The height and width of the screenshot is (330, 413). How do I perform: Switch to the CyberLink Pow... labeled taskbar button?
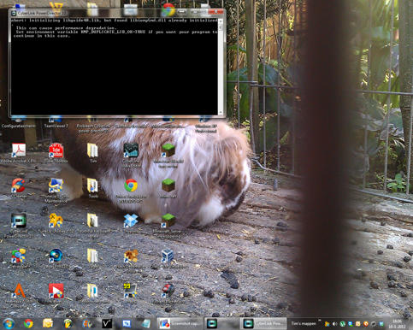264,324
